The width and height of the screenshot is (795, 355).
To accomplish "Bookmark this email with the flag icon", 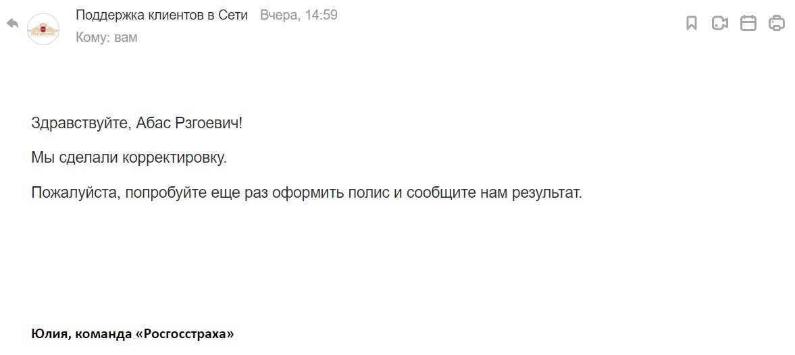I will (x=692, y=24).
